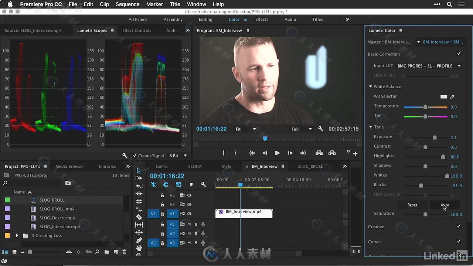
Task: Click the Extract icon in Program monitor
Action: click(332, 153)
